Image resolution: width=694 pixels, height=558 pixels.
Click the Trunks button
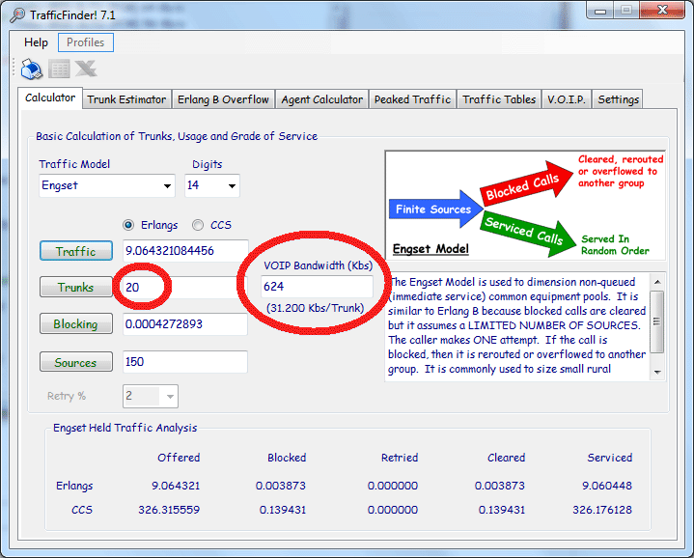click(76, 287)
